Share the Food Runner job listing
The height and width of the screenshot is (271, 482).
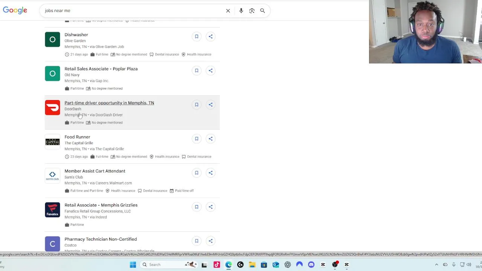click(x=210, y=139)
